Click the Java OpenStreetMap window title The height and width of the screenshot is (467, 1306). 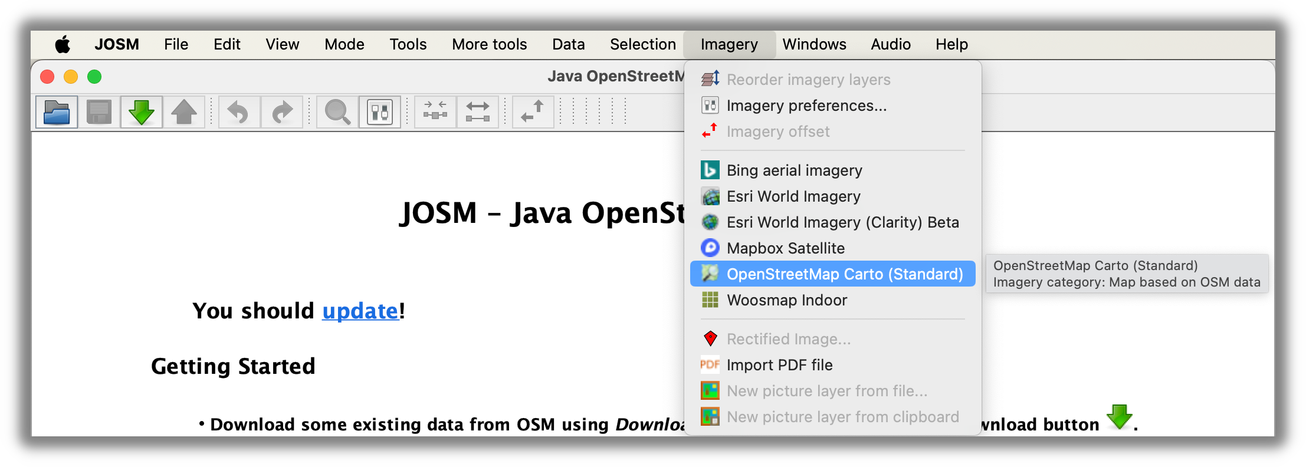pos(615,76)
